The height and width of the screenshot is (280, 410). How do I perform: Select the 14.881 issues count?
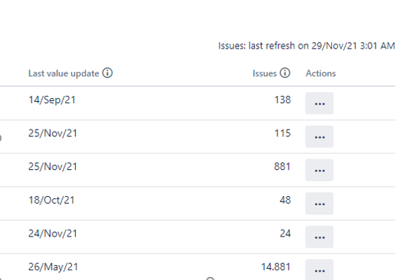tap(276, 267)
